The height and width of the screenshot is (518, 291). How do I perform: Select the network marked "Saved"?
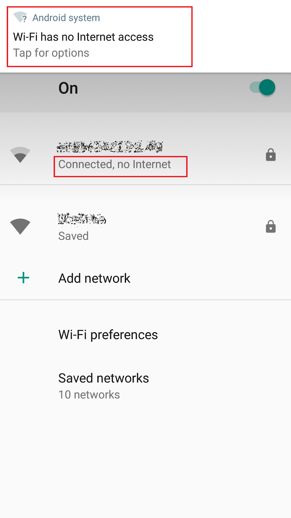(x=145, y=227)
